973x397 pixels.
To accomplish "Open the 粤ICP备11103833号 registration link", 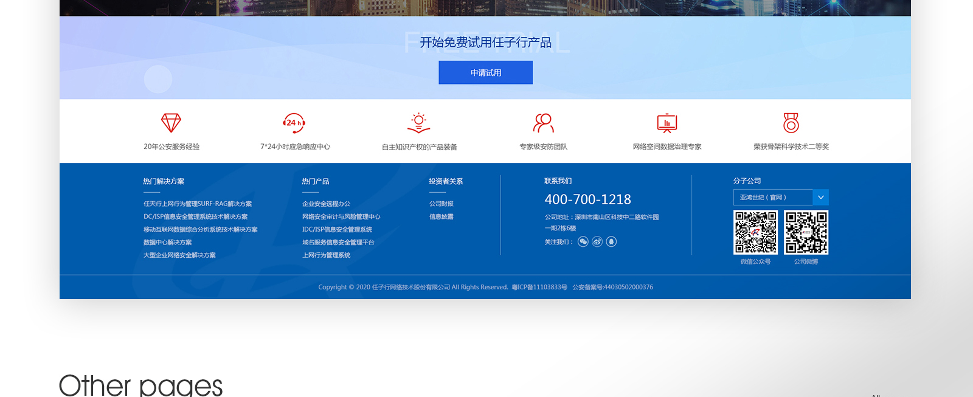I will coord(539,288).
